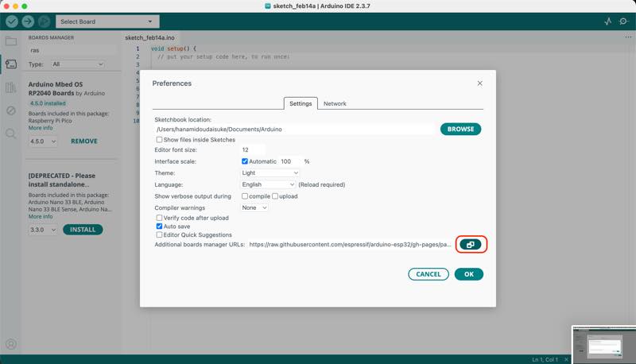This screenshot has height=364, width=636.
Task: Click the CANCEL button
Action: tap(429, 274)
